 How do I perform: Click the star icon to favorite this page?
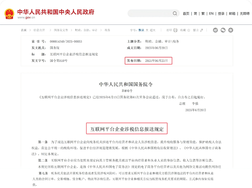189,30
